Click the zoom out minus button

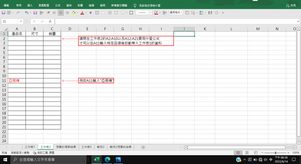[263, 153]
